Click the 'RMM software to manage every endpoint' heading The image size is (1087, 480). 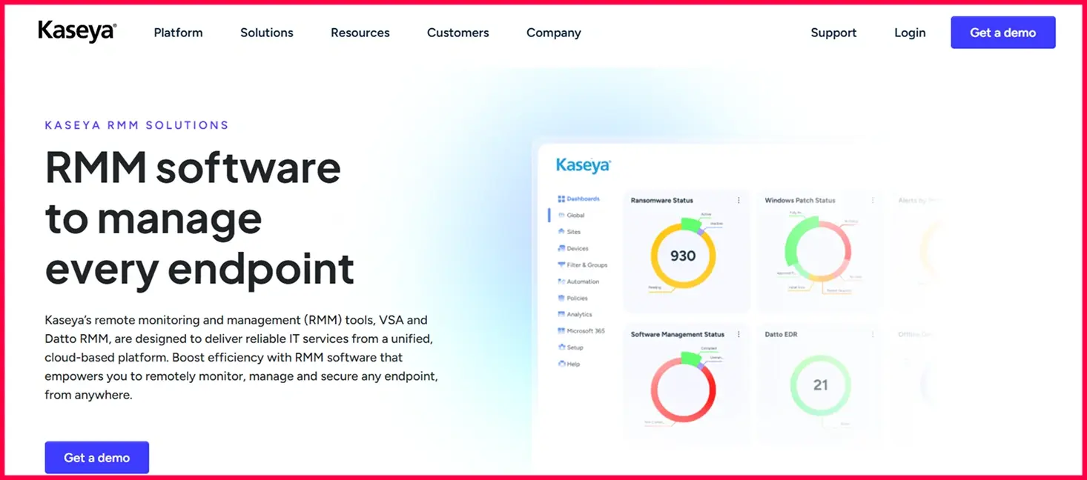(199, 218)
